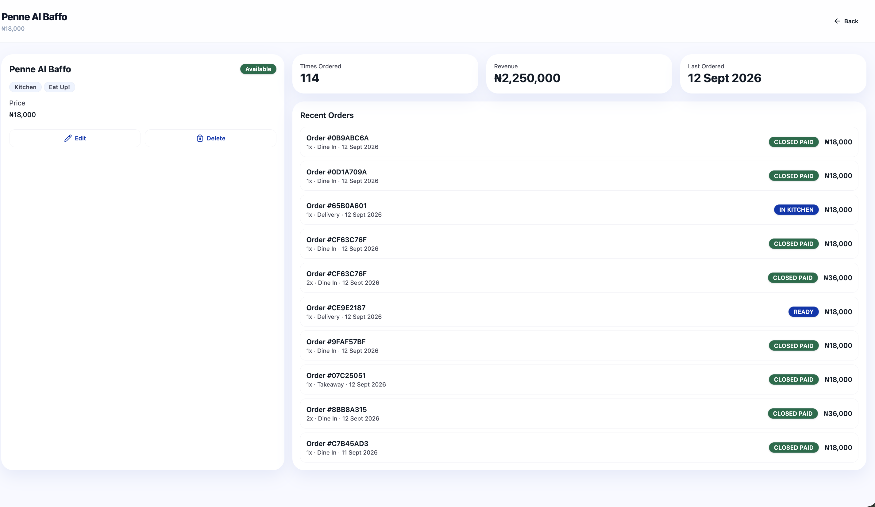The image size is (875, 507).
Task: Click CLOSED PAID badge on Order #0B9ABC6A
Action: click(x=793, y=142)
